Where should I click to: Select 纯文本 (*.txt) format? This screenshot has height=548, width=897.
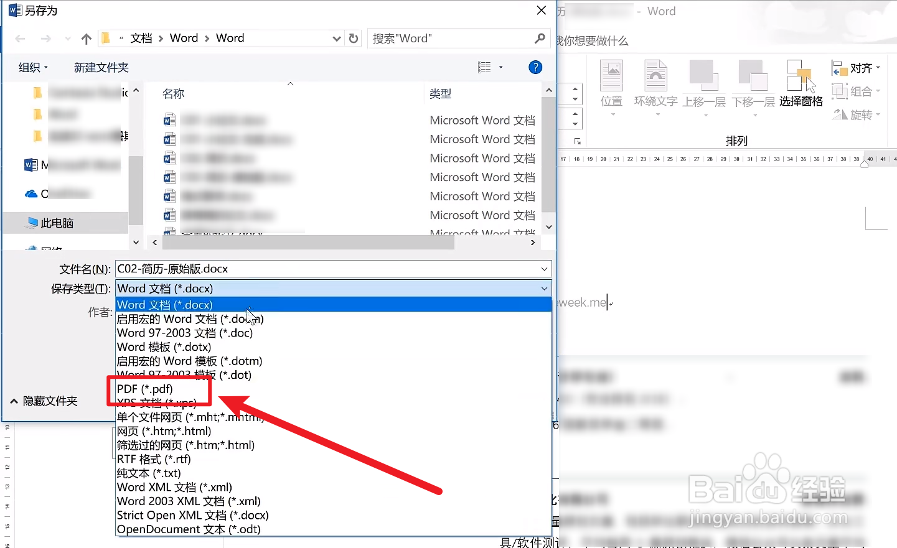(x=149, y=473)
